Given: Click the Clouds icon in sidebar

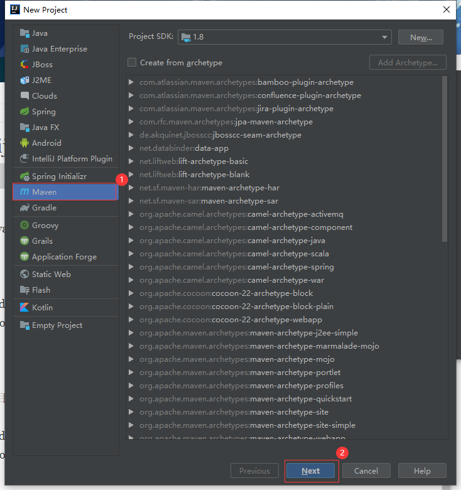Looking at the screenshot, I should pyautogui.click(x=24, y=96).
